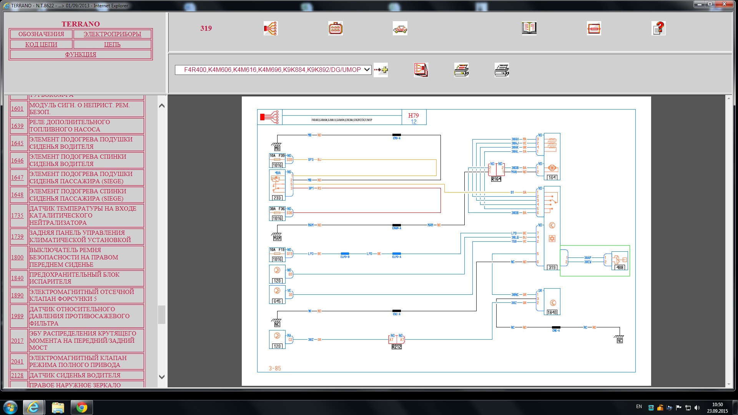738x415 pixels.
Task: Open component link 1890
Action: 17,295
